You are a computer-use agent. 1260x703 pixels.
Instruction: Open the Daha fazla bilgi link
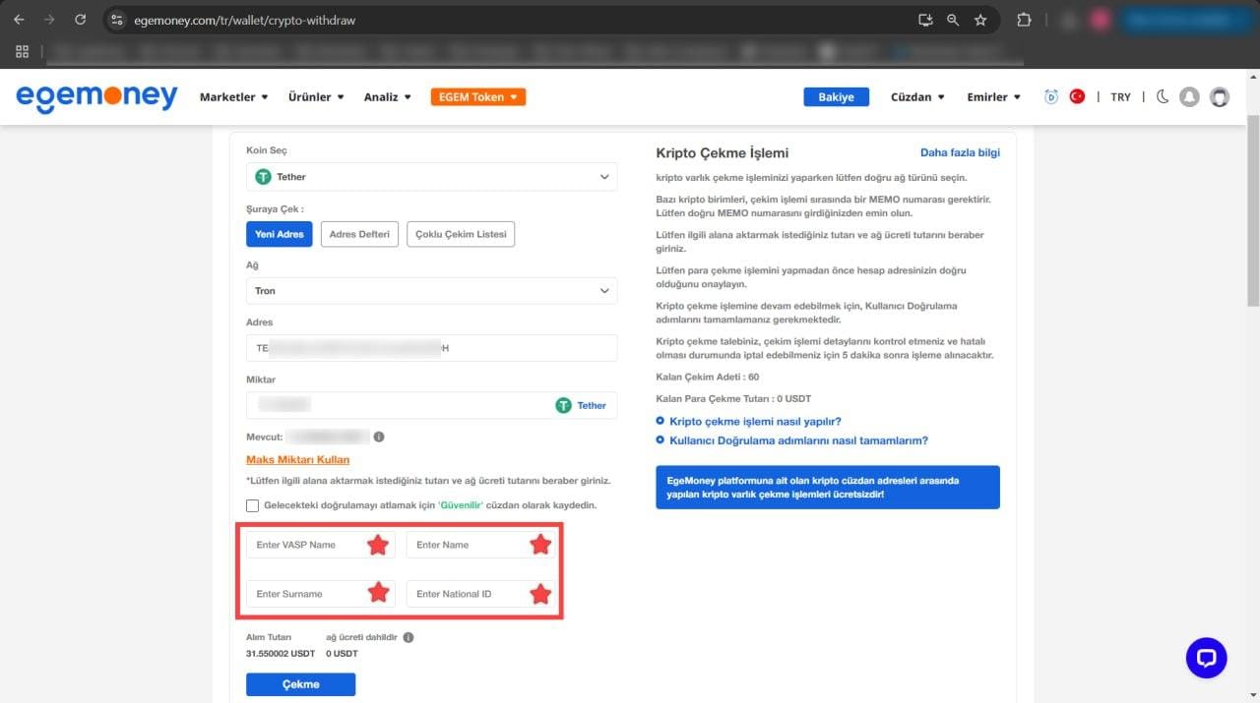tap(960, 152)
